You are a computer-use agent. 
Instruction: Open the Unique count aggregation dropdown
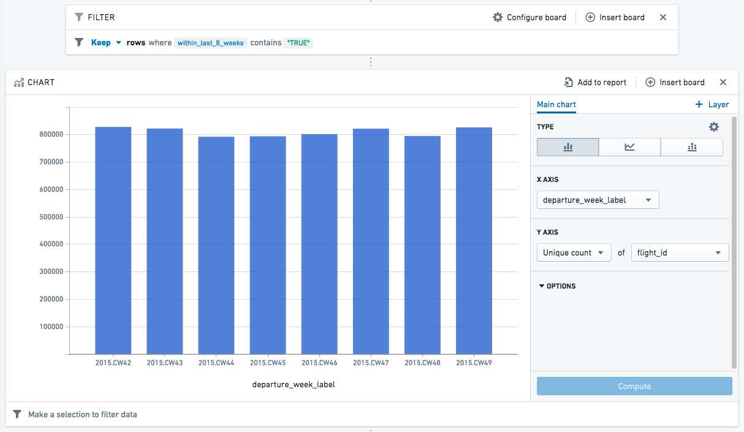(574, 252)
